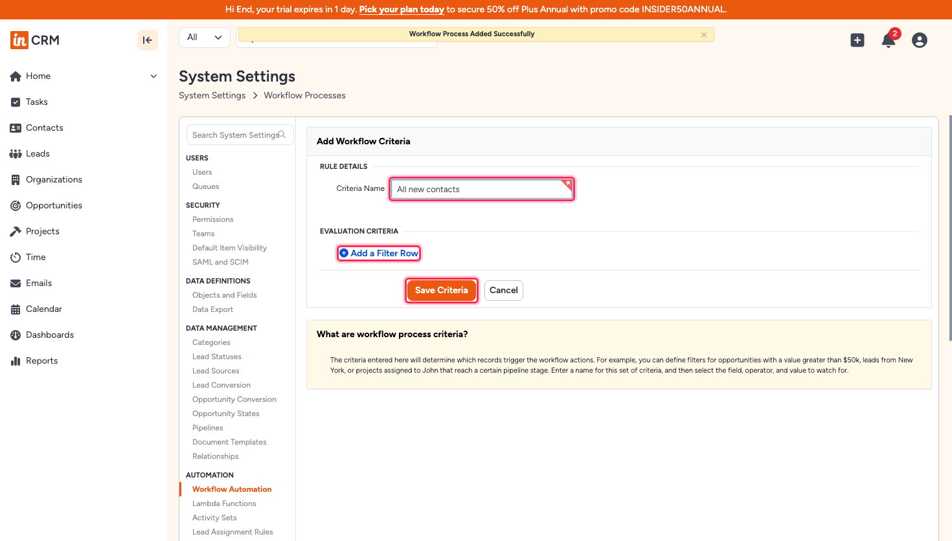Select Workflow Automation in settings menu
Screen dimensions: 952x541
(x=232, y=489)
